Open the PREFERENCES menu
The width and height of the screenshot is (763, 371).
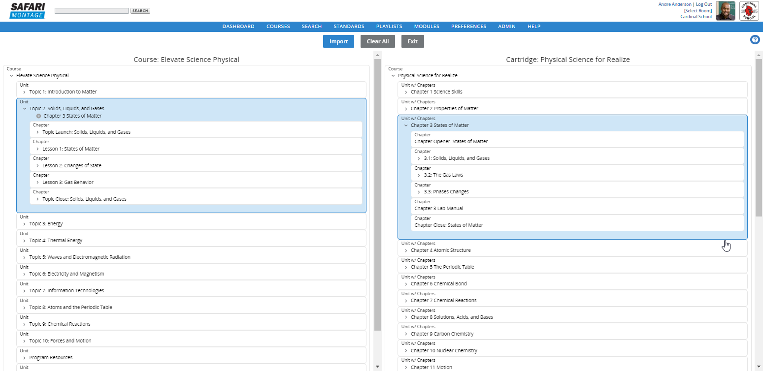tap(468, 27)
